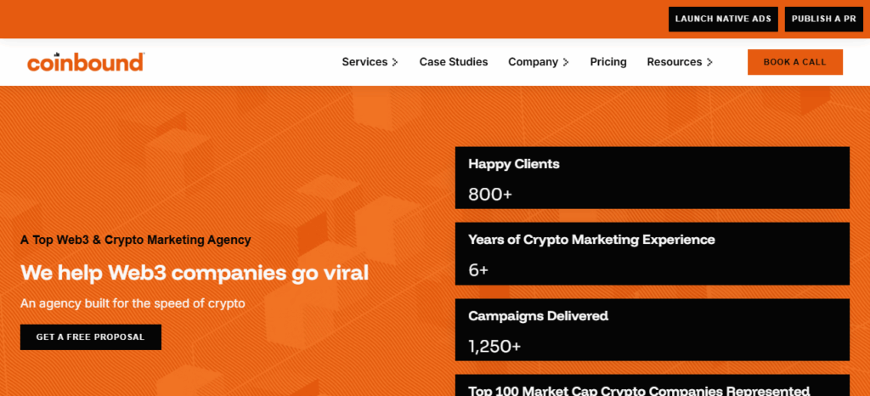
Task: Expand the Resources dropdown chevron
Action: pos(709,62)
